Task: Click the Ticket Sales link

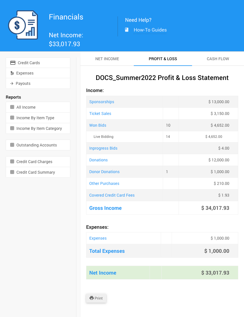Action: 100,114
